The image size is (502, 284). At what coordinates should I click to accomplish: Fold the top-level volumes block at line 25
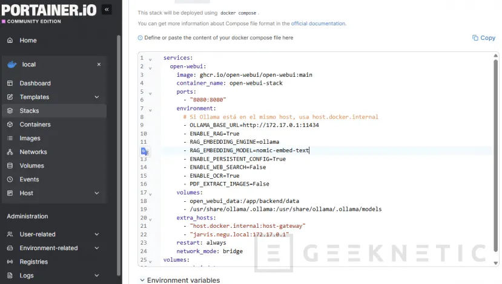point(150,261)
